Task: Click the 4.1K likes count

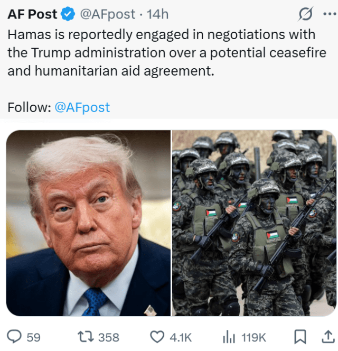Action: pos(181,337)
